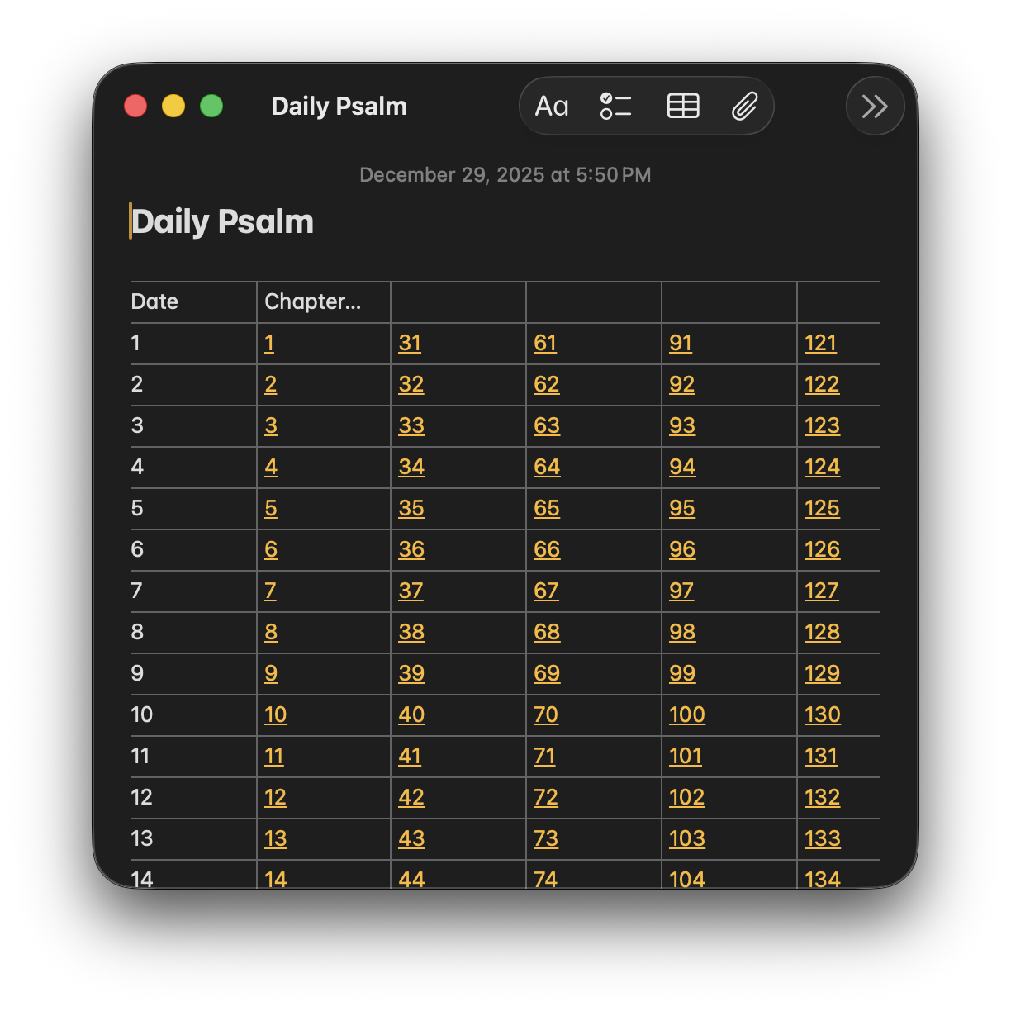Follow the chapter 65 link
The image size is (1011, 1011).
coord(547,509)
